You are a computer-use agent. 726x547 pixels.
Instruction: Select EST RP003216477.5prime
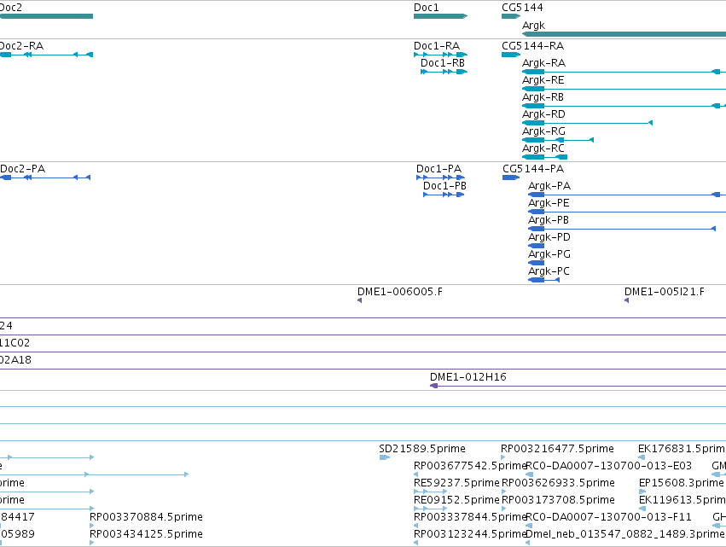point(502,457)
